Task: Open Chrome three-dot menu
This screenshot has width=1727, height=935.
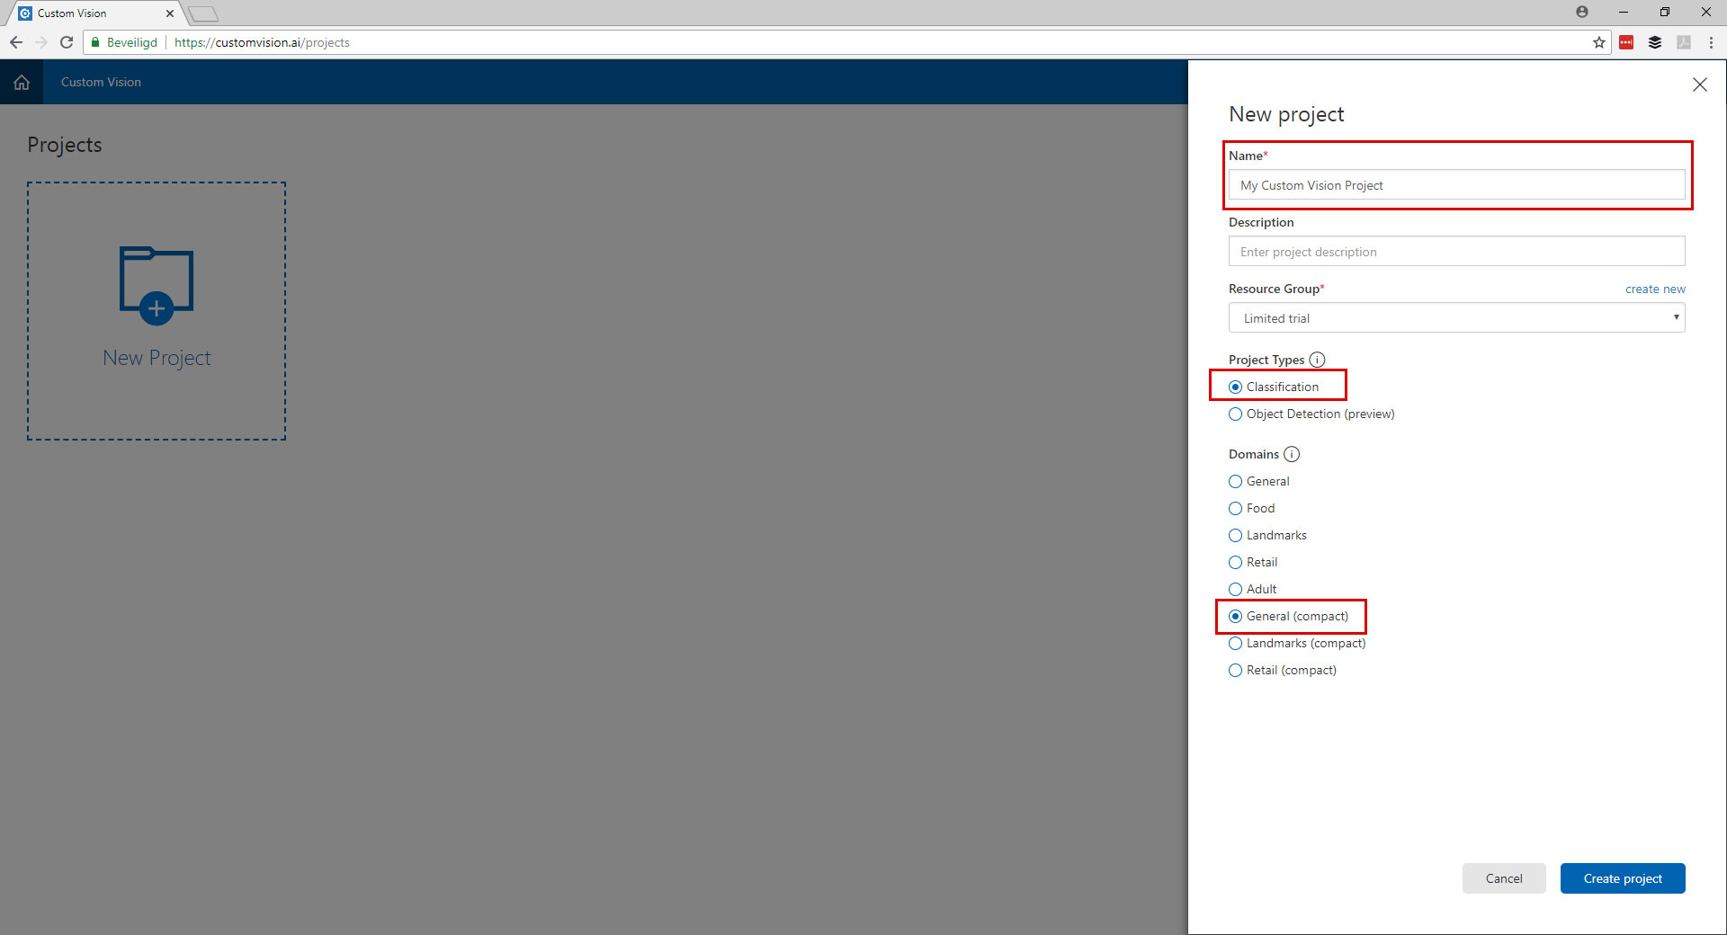Action: [1711, 42]
